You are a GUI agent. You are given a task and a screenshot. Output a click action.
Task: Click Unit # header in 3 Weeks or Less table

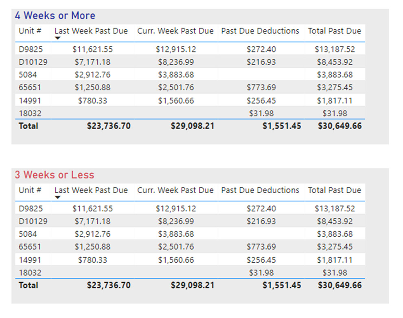point(30,190)
